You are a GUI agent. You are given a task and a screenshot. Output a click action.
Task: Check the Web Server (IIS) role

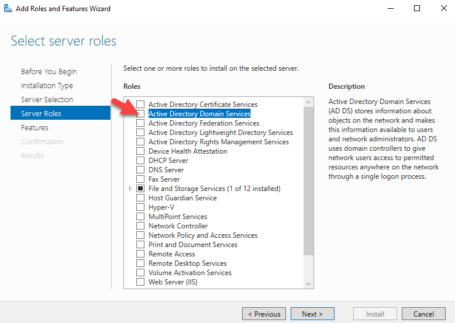tap(140, 282)
